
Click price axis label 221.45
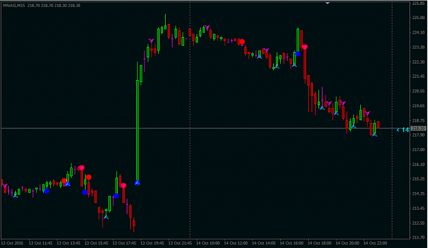pyautogui.click(x=418, y=77)
